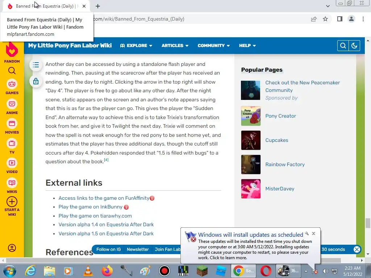
Task: Open Play the game on InkBunny link
Action: [x=90, y=207]
